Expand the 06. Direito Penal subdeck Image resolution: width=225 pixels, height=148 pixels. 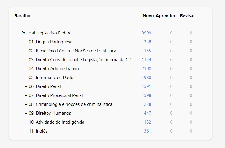point(26,86)
